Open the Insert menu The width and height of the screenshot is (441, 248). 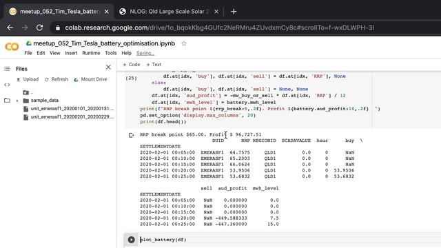tap(71, 53)
